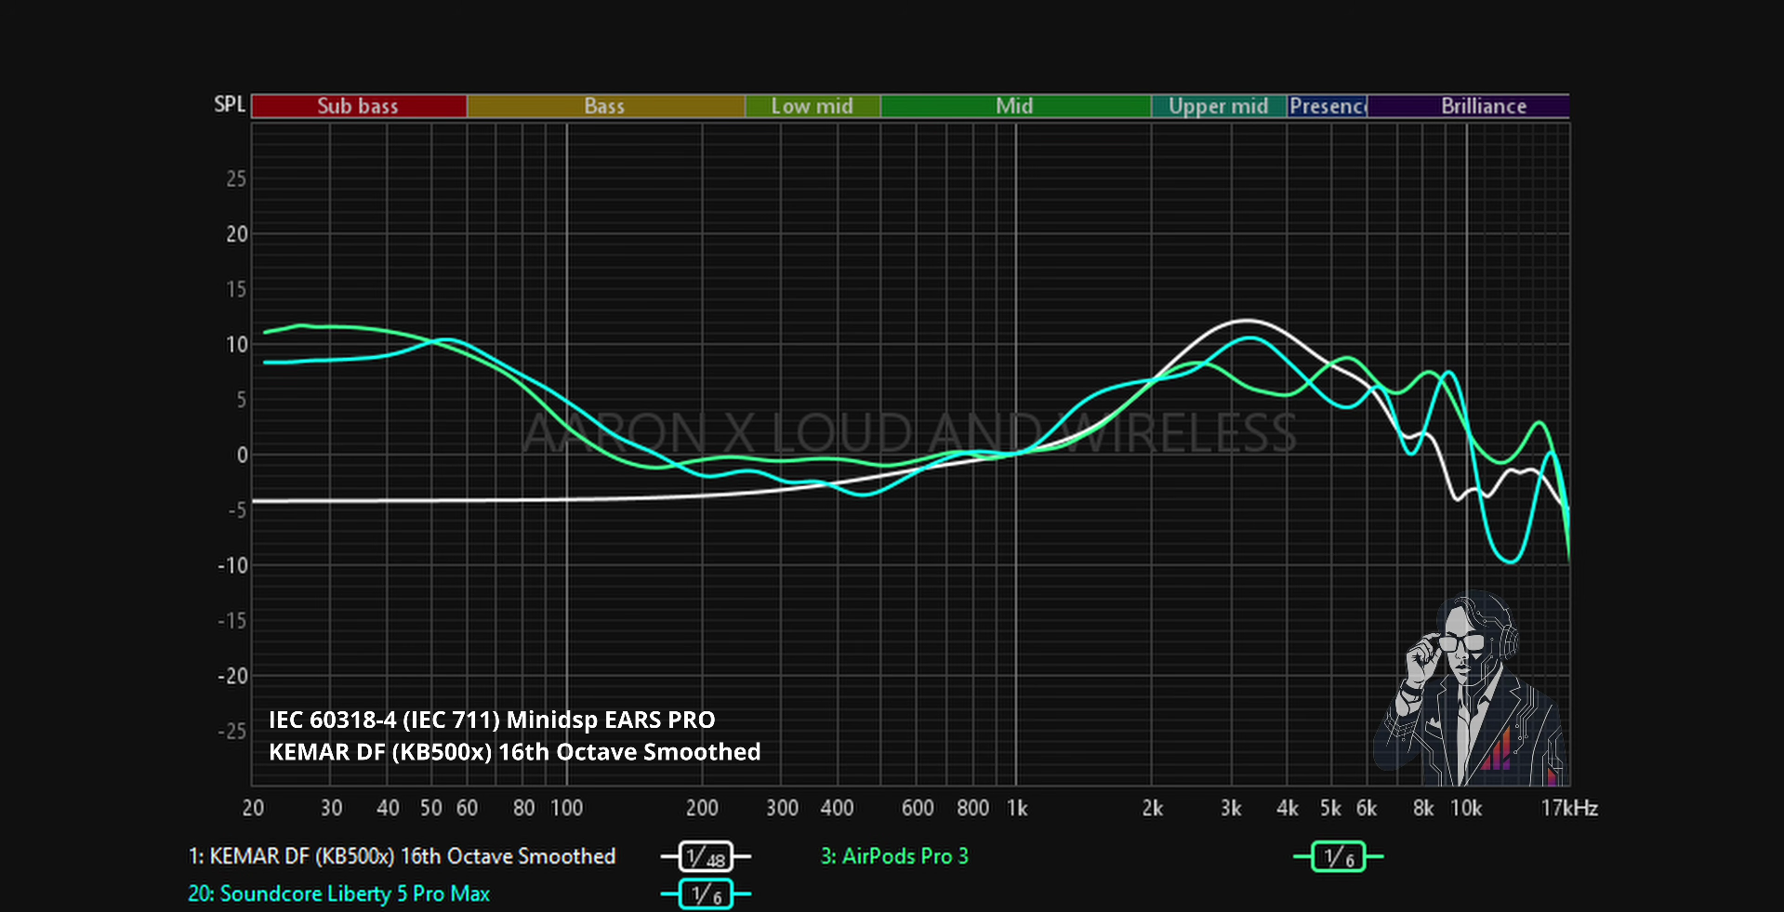Select the Low mid frequency band
Viewport: 1784px width, 912px height.
813,106
